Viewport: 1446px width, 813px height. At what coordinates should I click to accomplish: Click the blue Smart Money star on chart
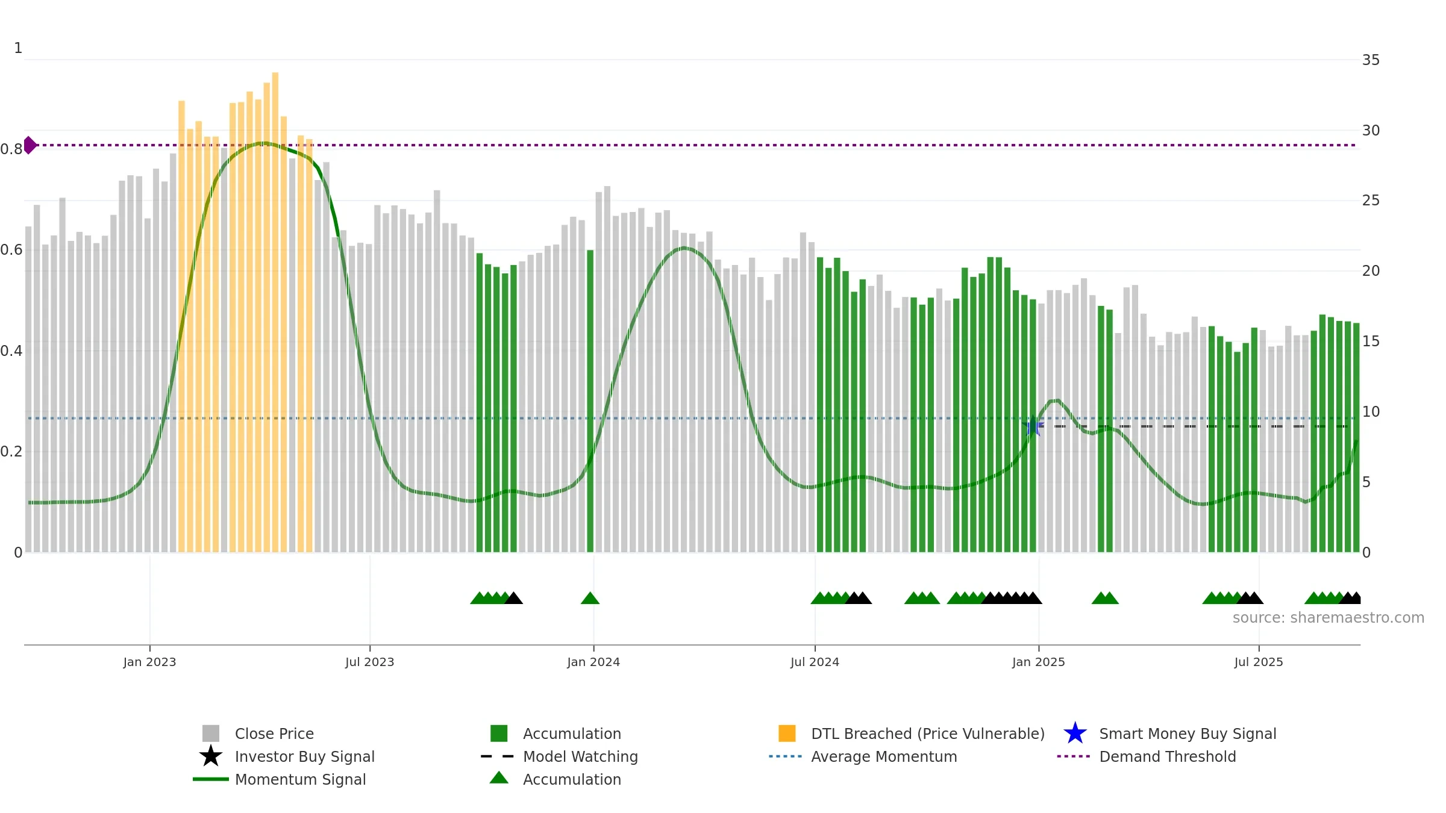[1033, 426]
